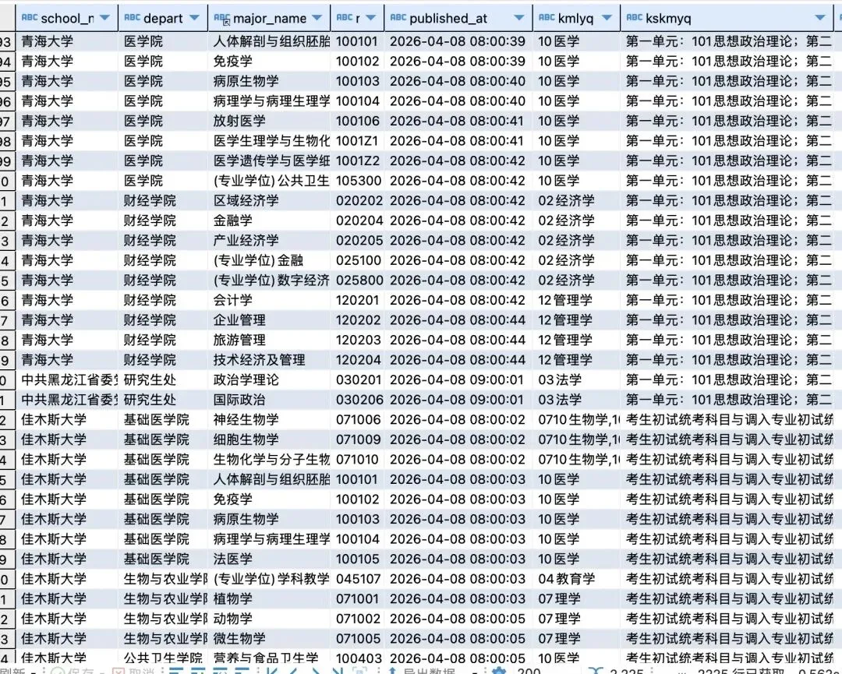842x674 pixels.
Task: Select the 08:00:44 timestamp in the 旅游管理 row
Action: click(x=458, y=340)
